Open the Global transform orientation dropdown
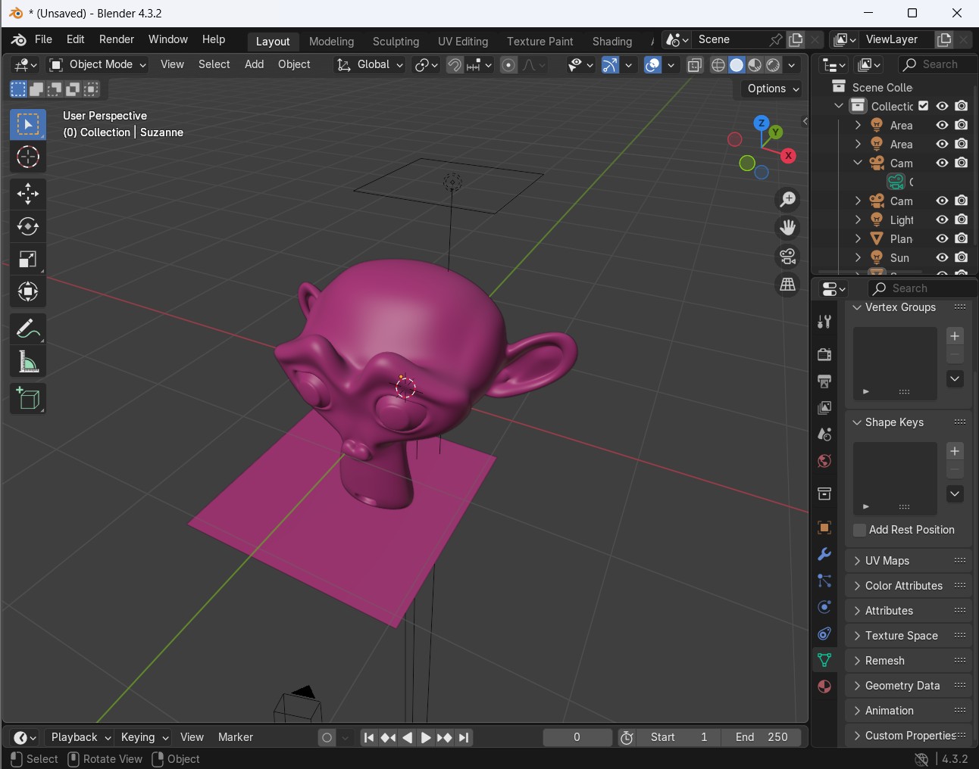 pos(370,64)
